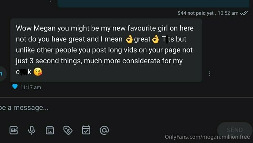Click the kissing face emoji in the message
Viewport: 253px width, 143px height.
(x=38, y=72)
